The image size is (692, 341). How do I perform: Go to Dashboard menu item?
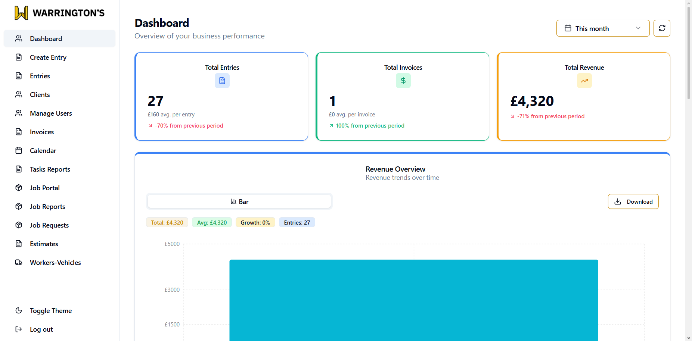59,38
